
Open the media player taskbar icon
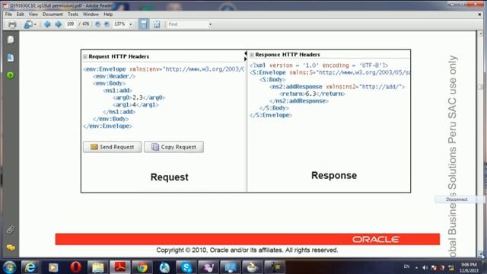[53, 267]
